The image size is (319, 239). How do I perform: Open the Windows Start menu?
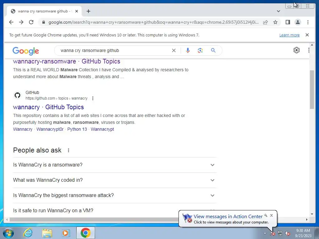click(x=8, y=233)
